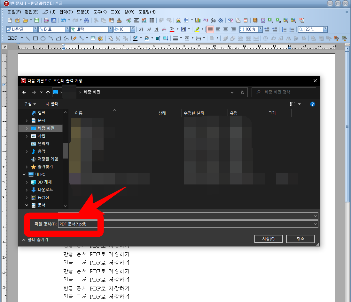Select the ellipse drawing tool
This screenshot has height=302, width=351.
click(x=43, y=38)
